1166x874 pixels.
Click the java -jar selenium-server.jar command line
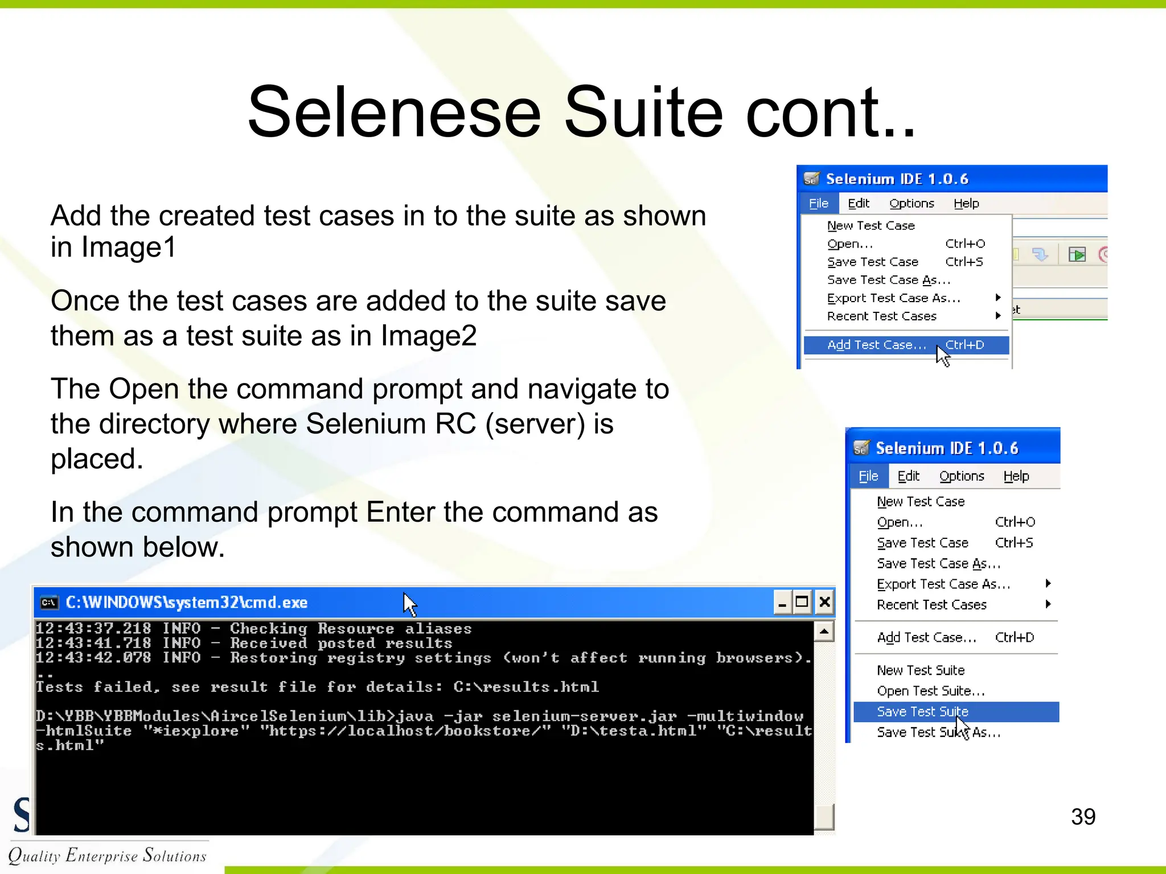[420, 716]
